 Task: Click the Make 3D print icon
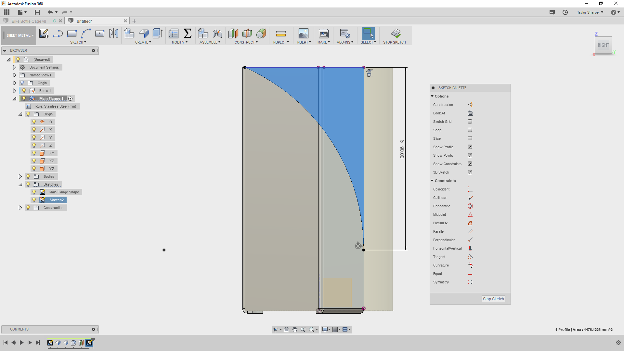pyautogui.click(x=323, y=33)
